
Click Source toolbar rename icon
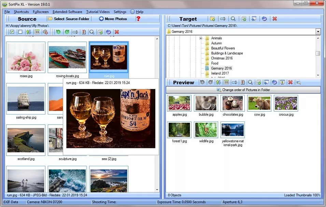point(75,32)
